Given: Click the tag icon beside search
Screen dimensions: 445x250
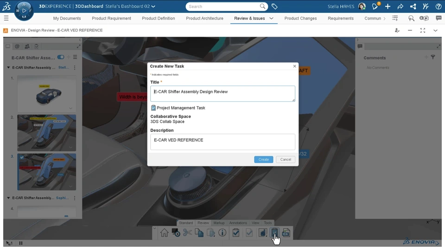Looking at the screenshot, I should click(x=274, y=6).
